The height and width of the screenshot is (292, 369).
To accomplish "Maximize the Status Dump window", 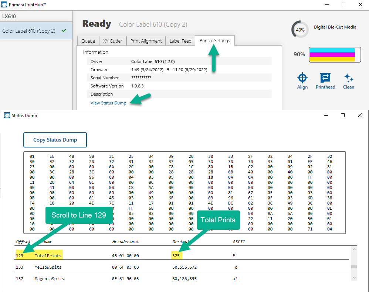I will pyautogui.click(x=343, y=115).
